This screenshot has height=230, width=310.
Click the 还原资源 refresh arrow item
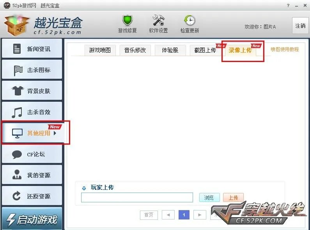(32, 196)
